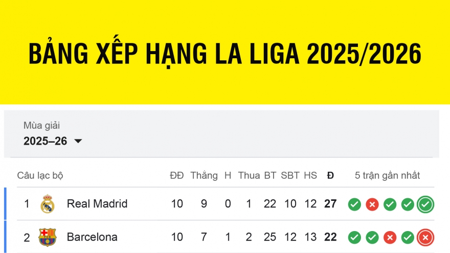Click the bold Đ points column header

(x=330, y=175)
